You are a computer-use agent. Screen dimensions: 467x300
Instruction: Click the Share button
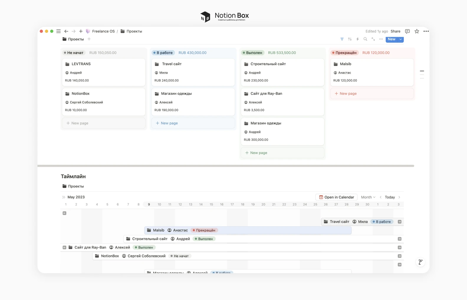pos(395,31)
